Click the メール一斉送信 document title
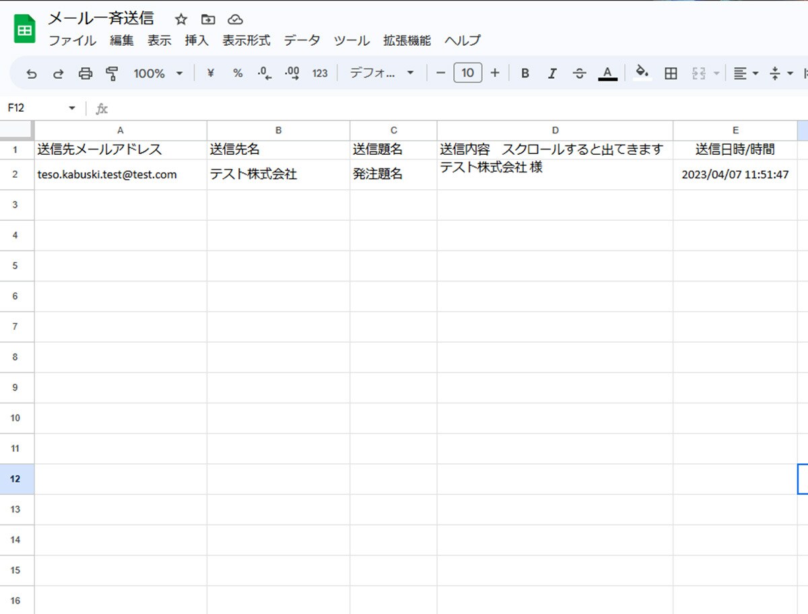 101,18
